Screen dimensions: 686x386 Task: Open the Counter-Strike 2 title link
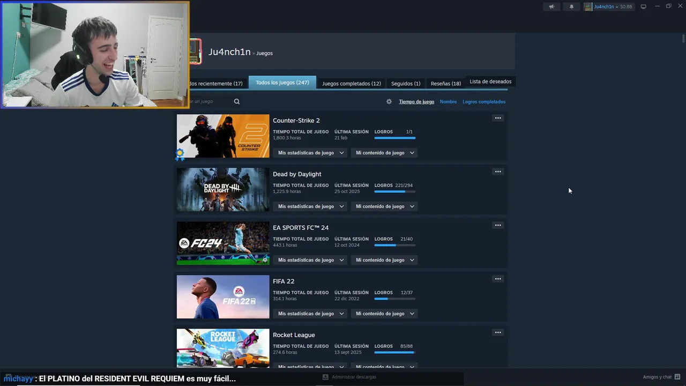pyautogui.click(x=296, y=121)
